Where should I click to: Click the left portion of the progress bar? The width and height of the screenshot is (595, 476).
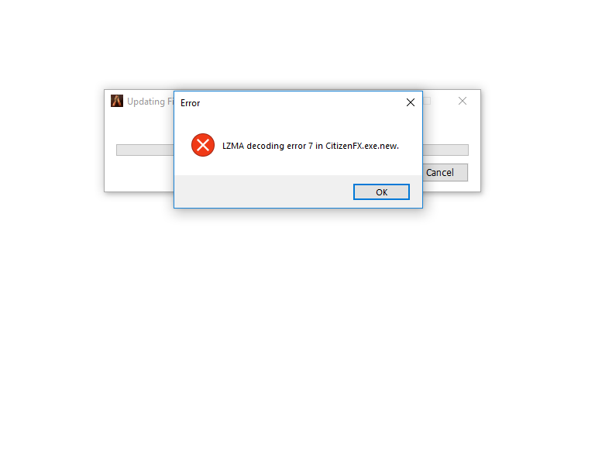(145, 150)
